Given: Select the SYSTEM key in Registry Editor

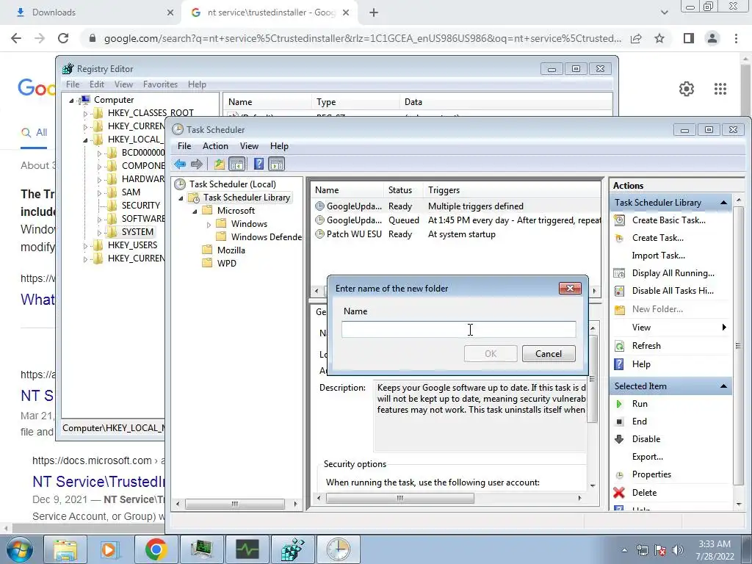Looking at the screenshot, I should pyautogui.click(x=137, y=232).
